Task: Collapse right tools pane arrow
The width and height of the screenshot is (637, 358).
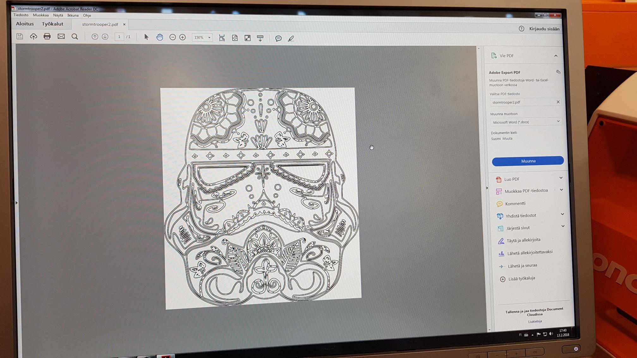Action: (x=487, y=188)
